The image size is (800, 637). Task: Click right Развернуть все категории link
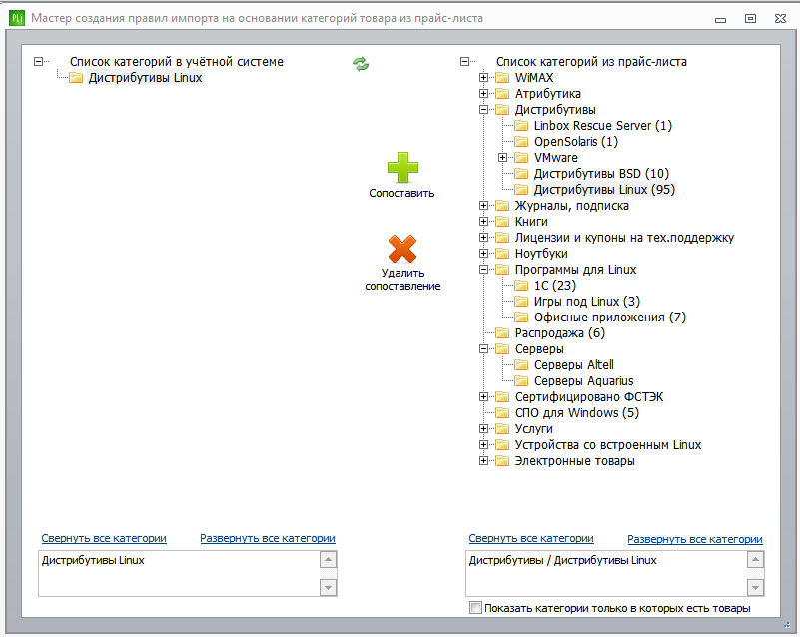pyautogui.click(x=695, y=539)
